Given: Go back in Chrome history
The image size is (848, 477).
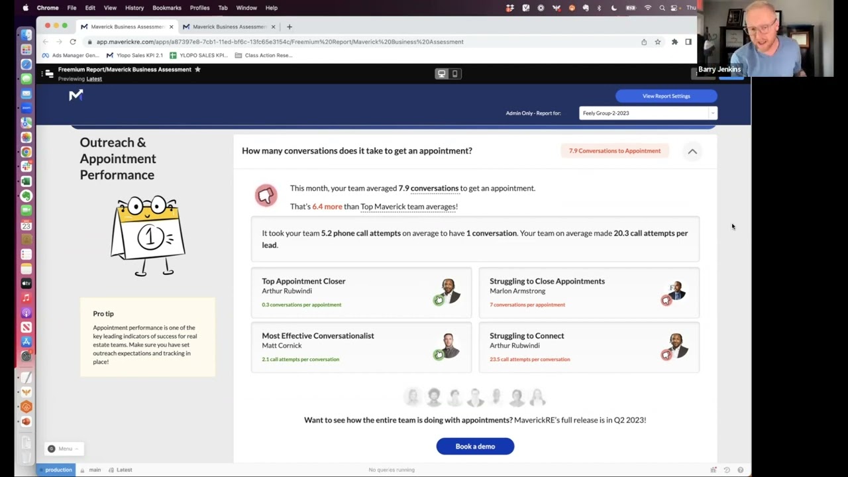Looking at the screenshot, I should 46,42.
